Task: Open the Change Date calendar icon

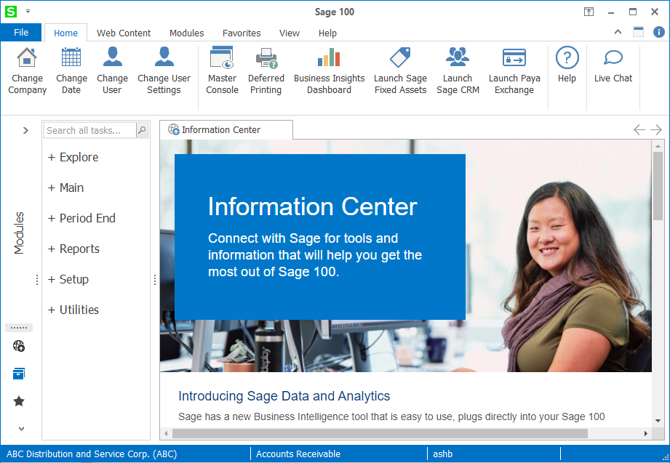Action: click(71, 58)
